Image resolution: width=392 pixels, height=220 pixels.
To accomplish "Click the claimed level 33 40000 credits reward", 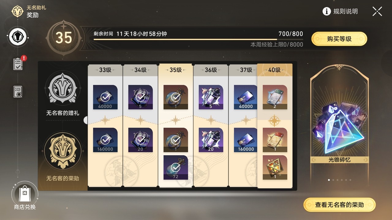I will pos(105,97).
